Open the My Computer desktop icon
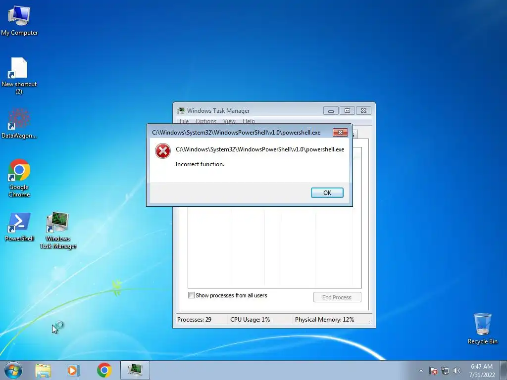This screenshot has width=507, height=380. [19, 20]
